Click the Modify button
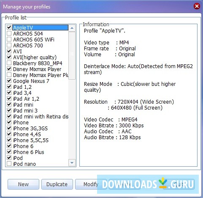 (x=91, y=184)
